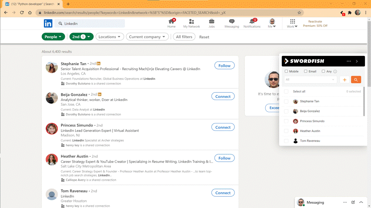Reload the page
This screenshot has width=371, height=208.
click(x=22, y=13)
